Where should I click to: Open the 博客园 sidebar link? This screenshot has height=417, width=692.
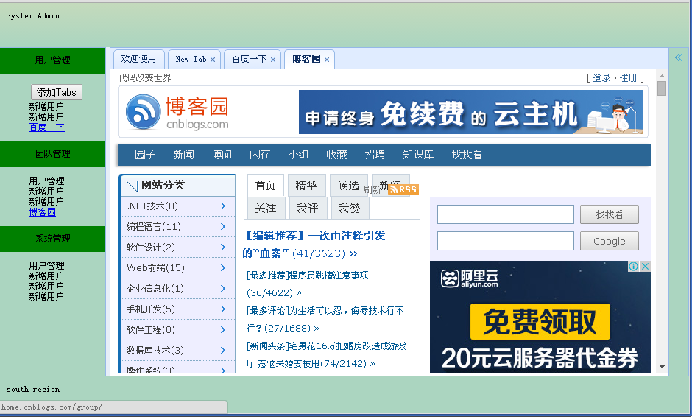click(x=43, y=211)
